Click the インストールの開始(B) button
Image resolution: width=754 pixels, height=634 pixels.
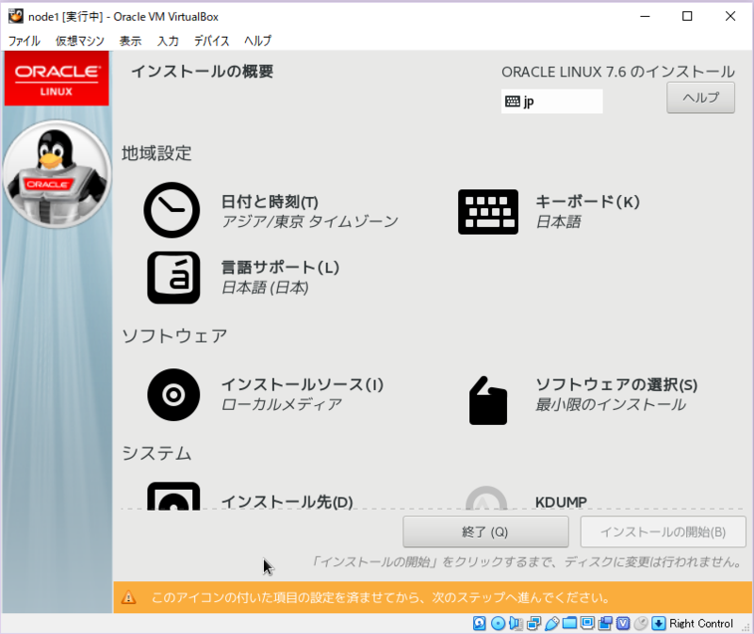663,531
